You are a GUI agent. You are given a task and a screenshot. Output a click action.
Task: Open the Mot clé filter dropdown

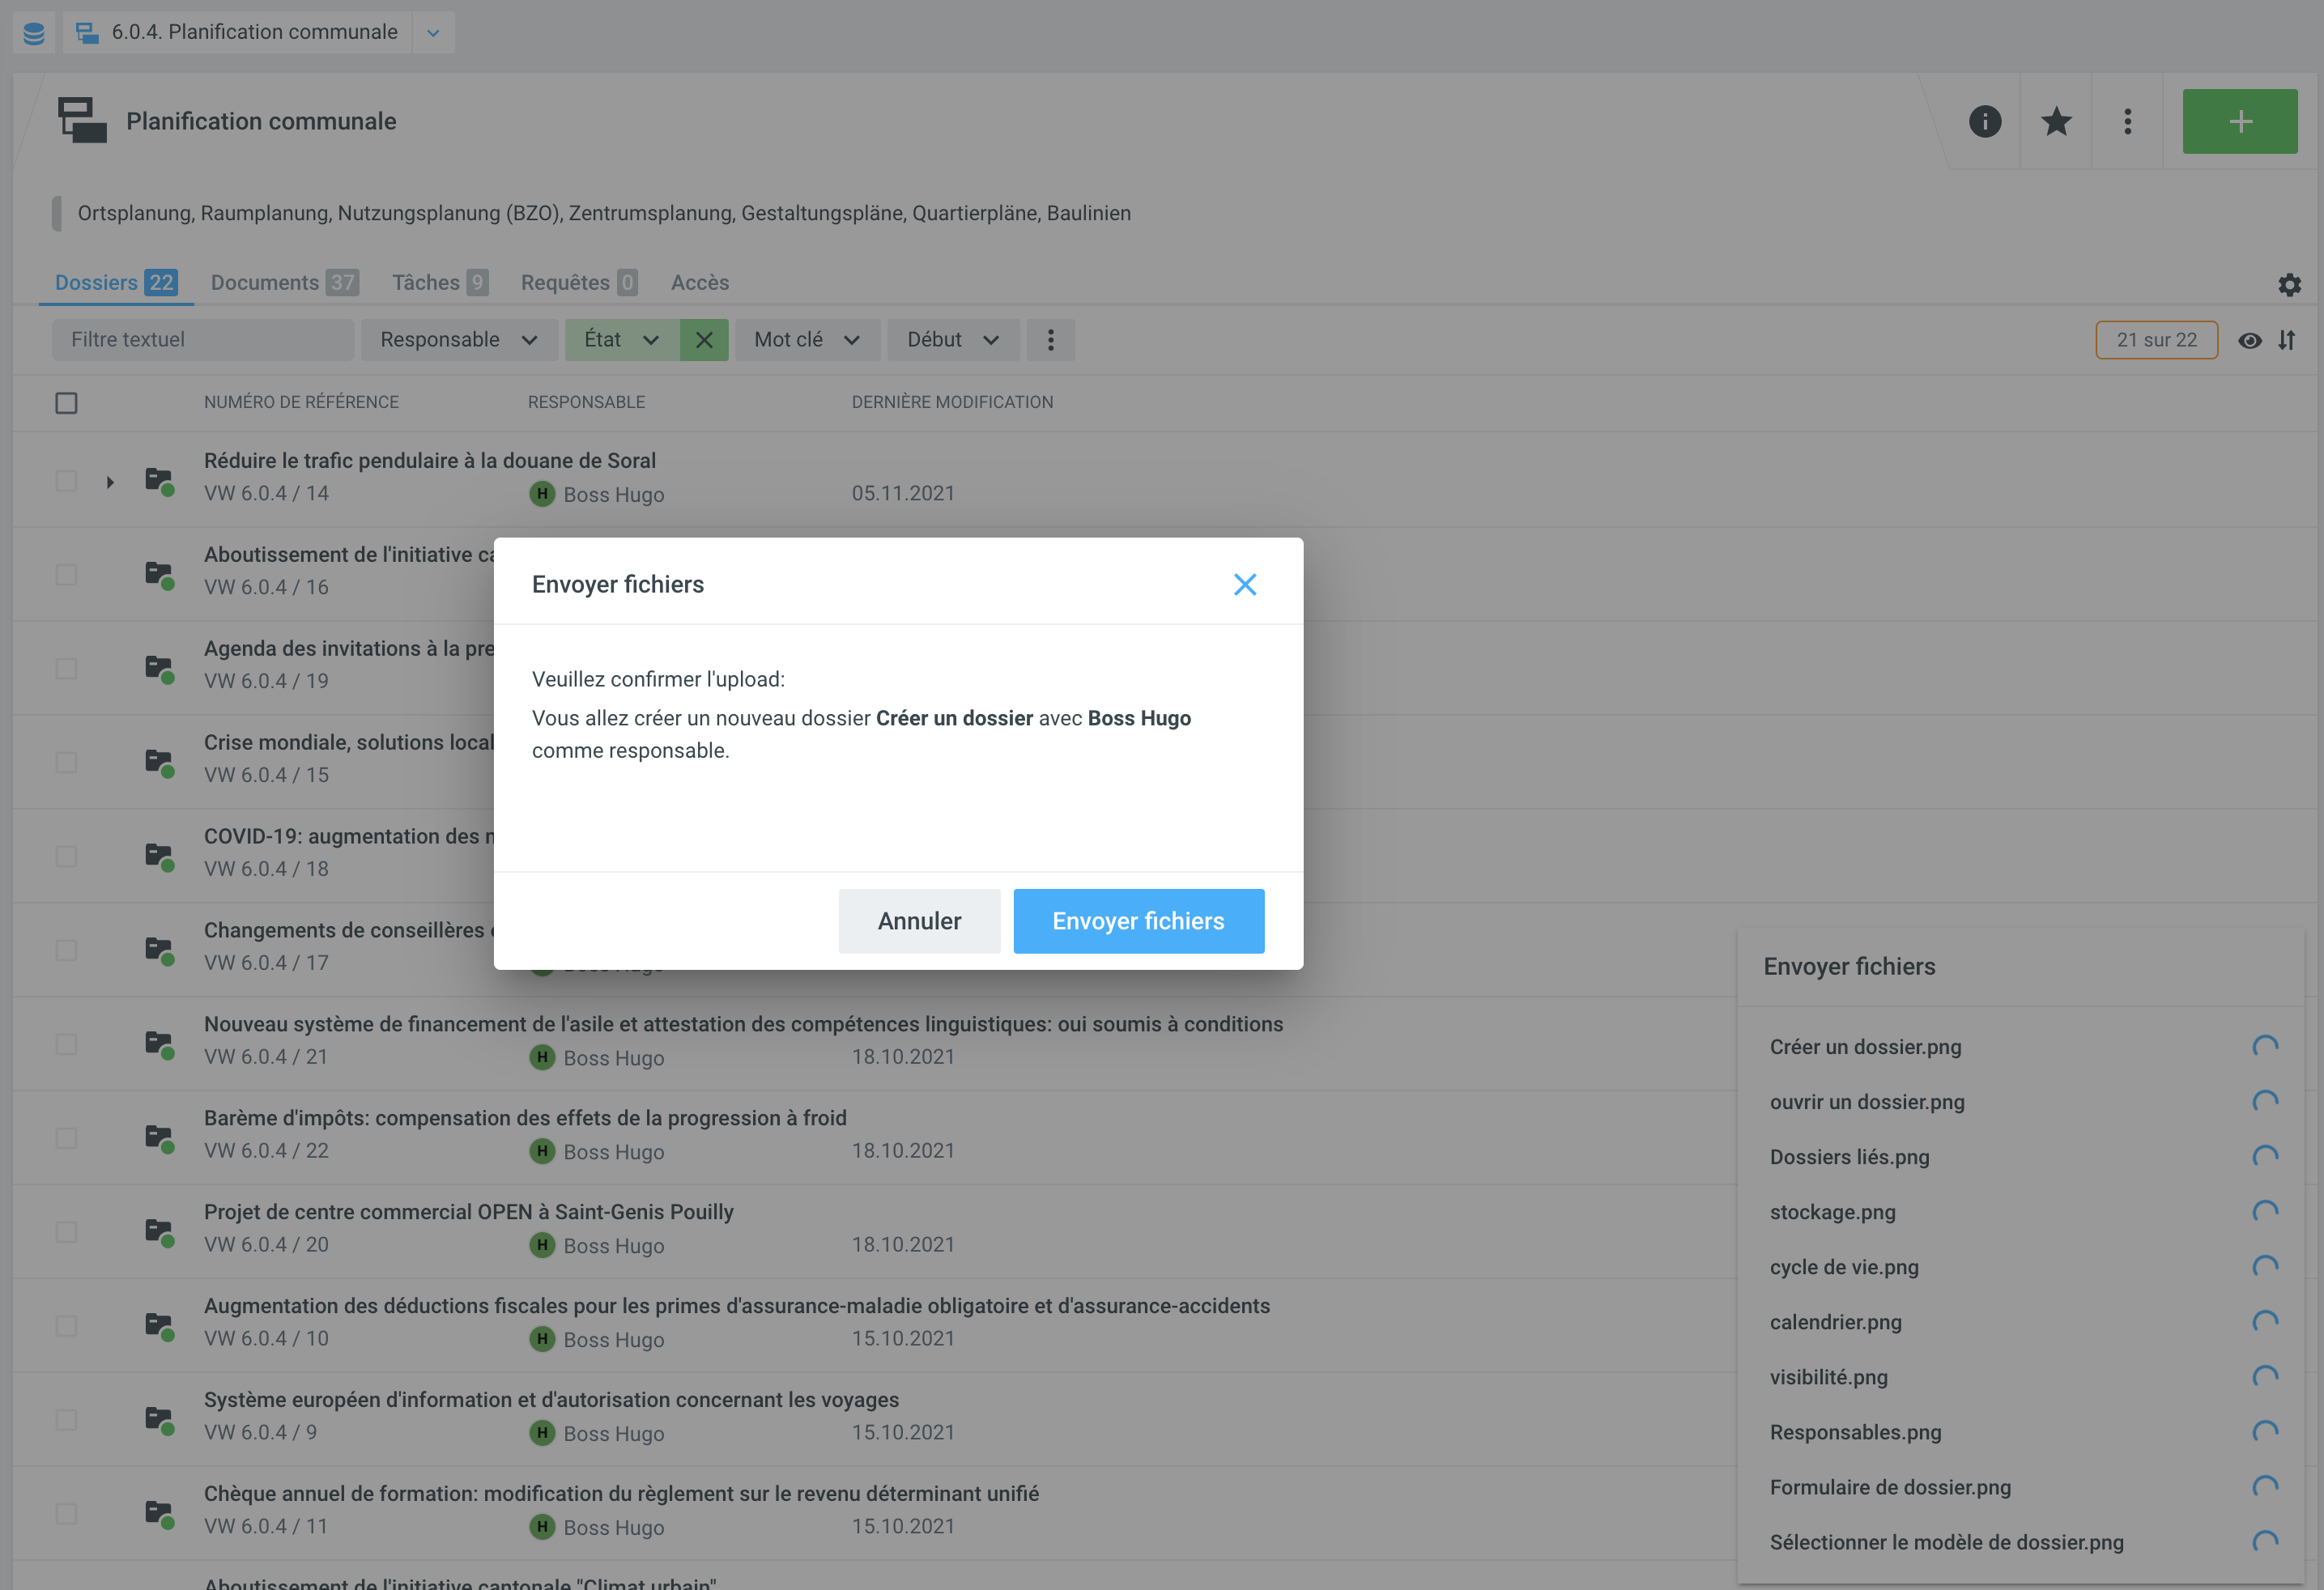click(806, 340)
